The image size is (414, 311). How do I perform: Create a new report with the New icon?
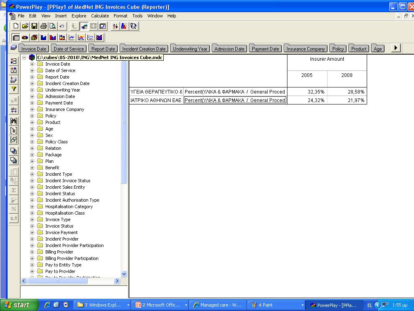point(16,26)
